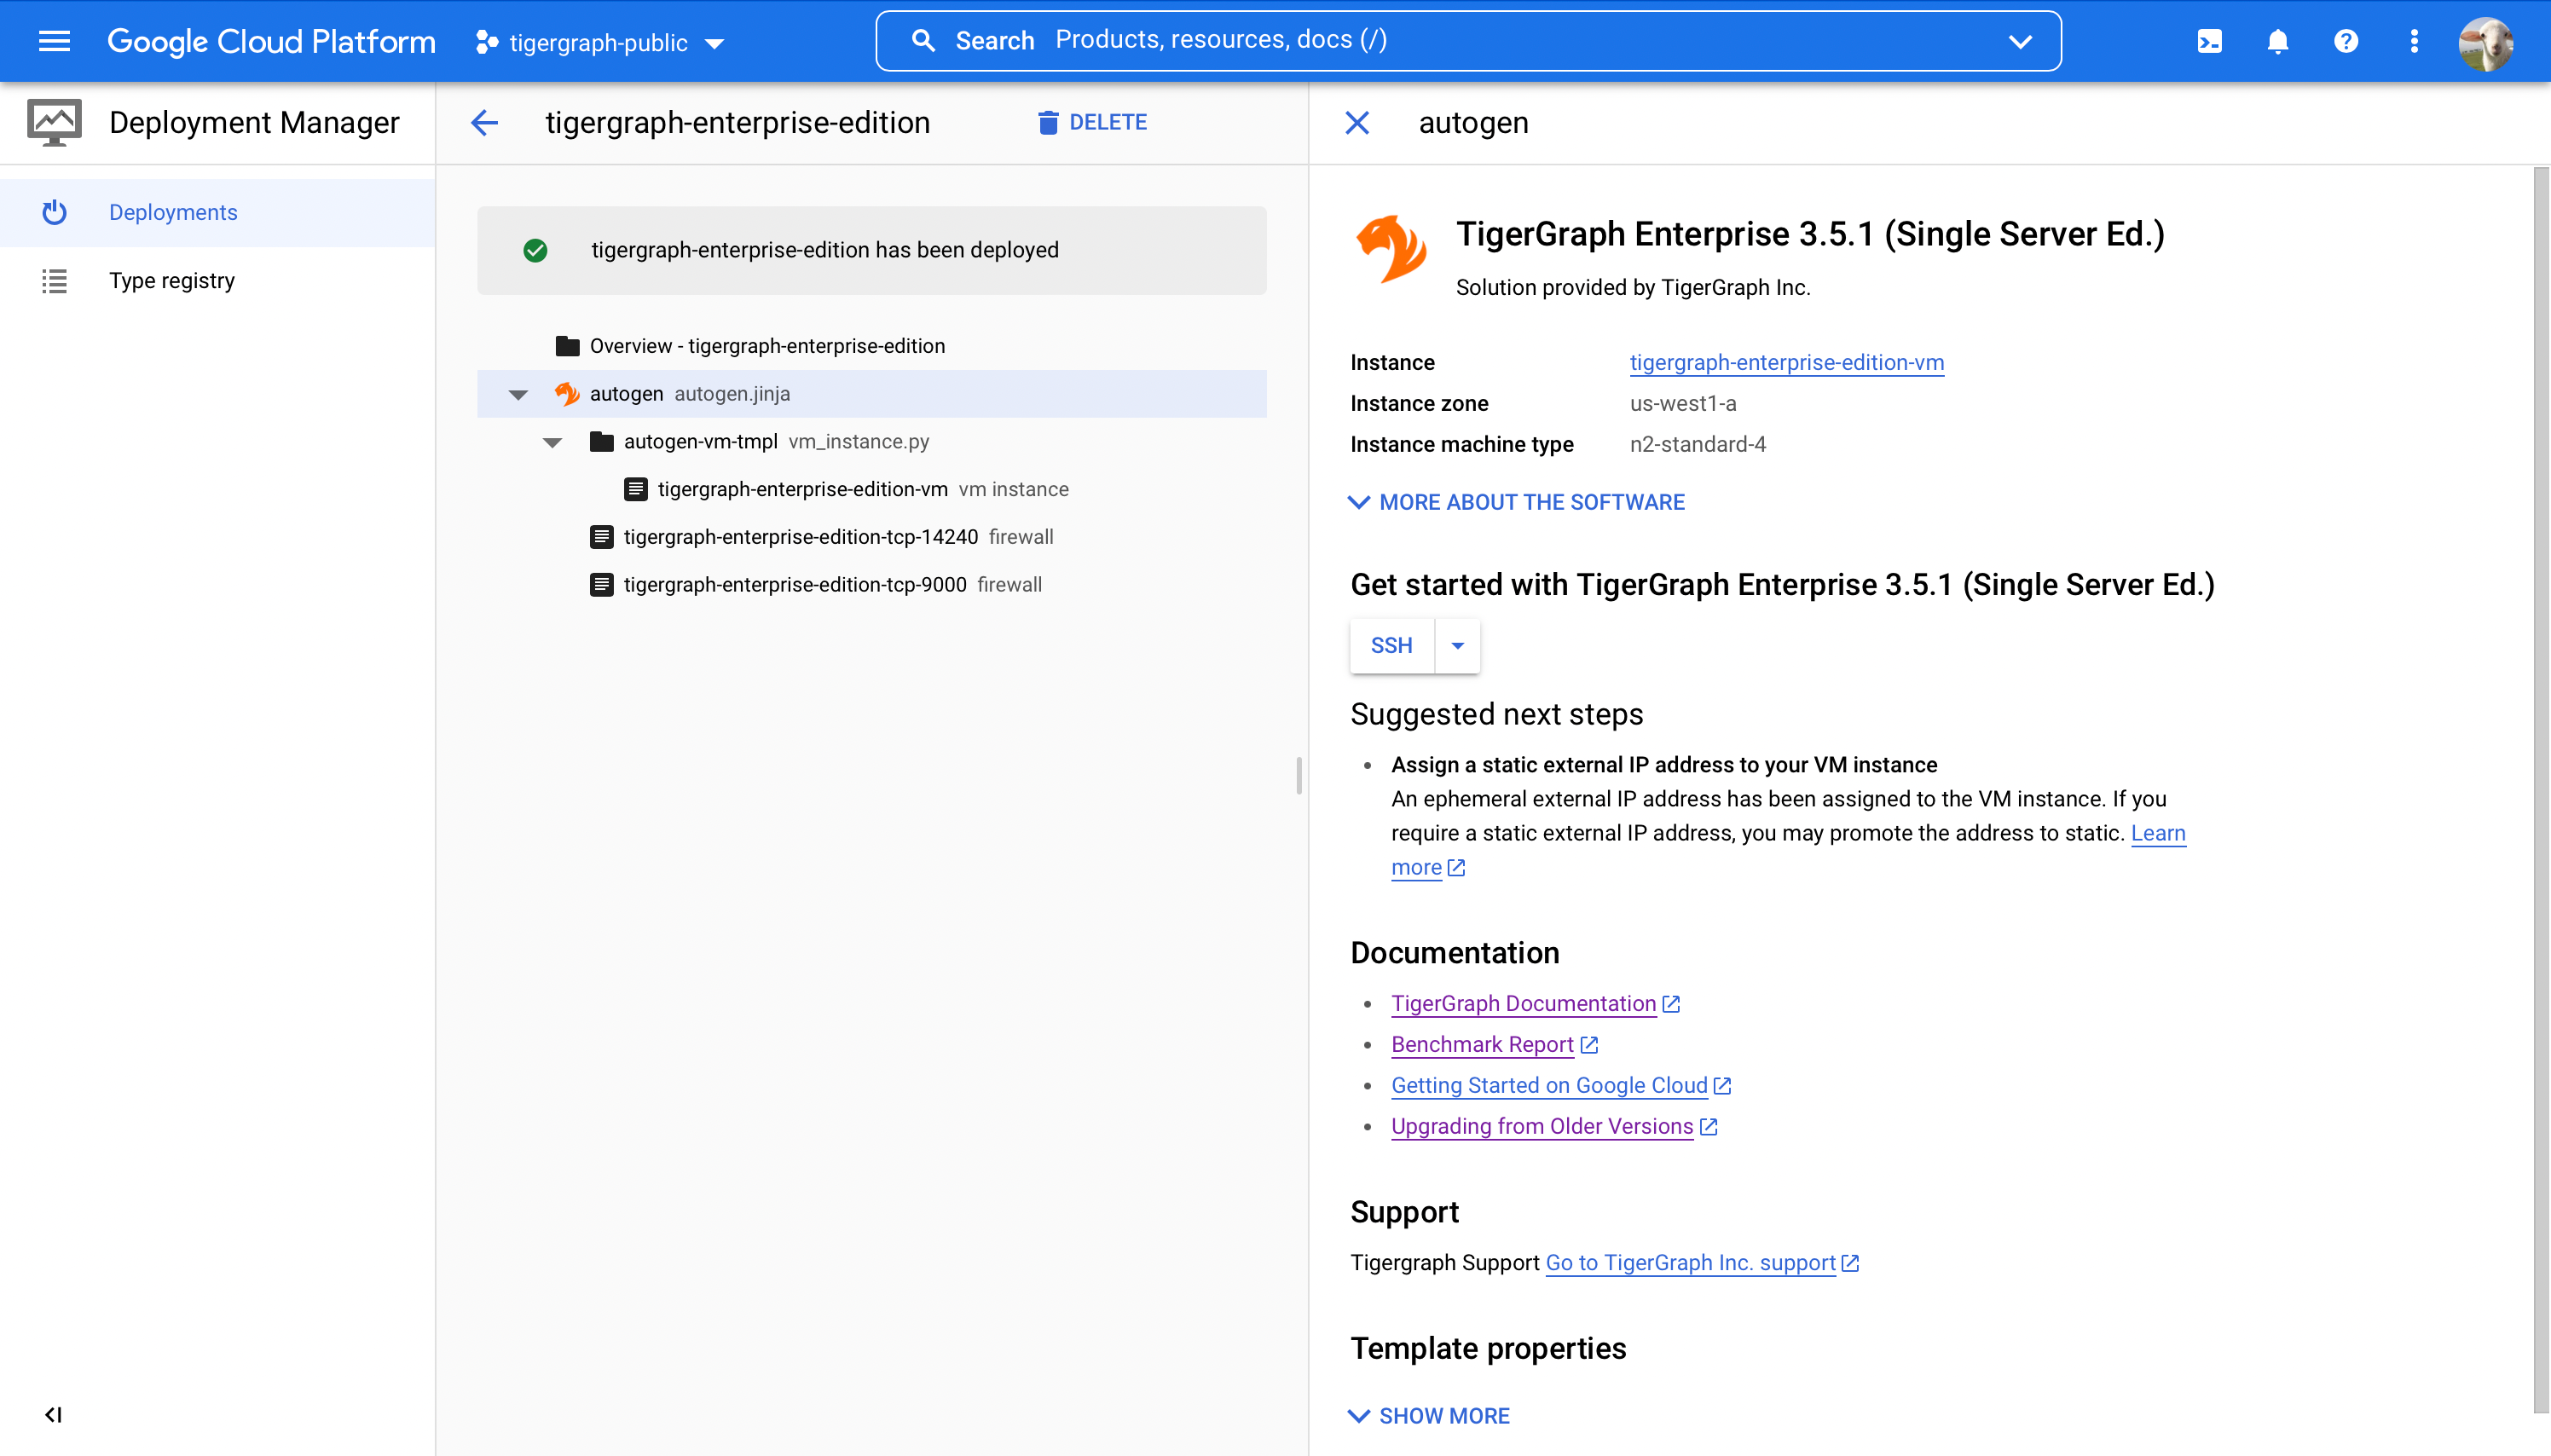This screenshot has width=2551, height=1456.
Task: Open the TigerGraph Documentation link
Action: [1523, 1003]
